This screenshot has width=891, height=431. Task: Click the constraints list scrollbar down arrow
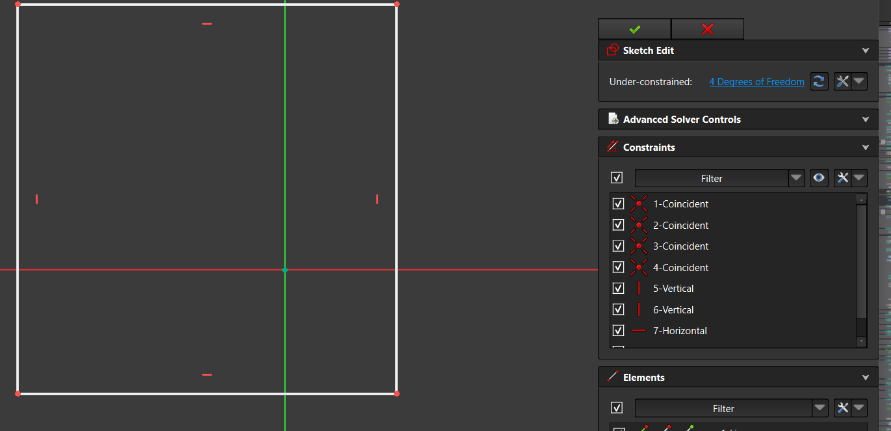[x=861, y=341]
